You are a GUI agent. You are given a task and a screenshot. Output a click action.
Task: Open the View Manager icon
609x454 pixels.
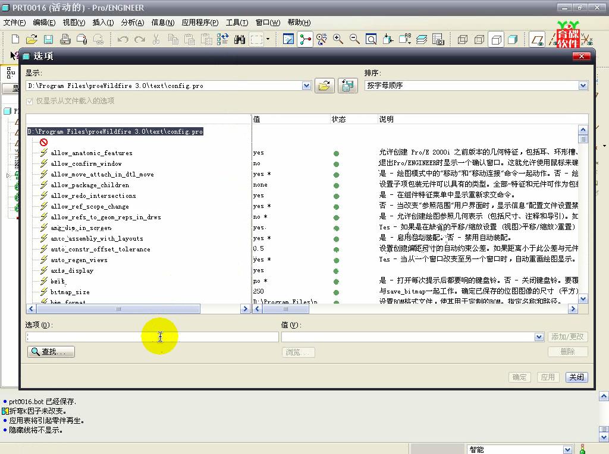438,39
